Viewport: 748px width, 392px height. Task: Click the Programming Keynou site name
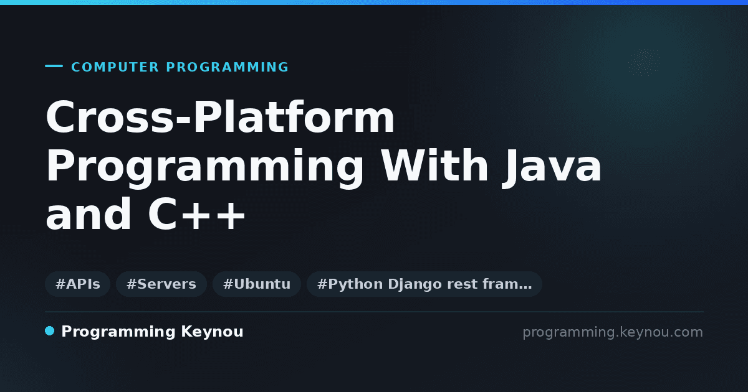[x=152, y=332]
